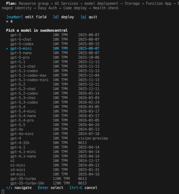Screen dimensions: 179x194
Task: Click the 2025-12-04 date for gpt-5.1-codex-max
Action: click(x=89, y=75)
